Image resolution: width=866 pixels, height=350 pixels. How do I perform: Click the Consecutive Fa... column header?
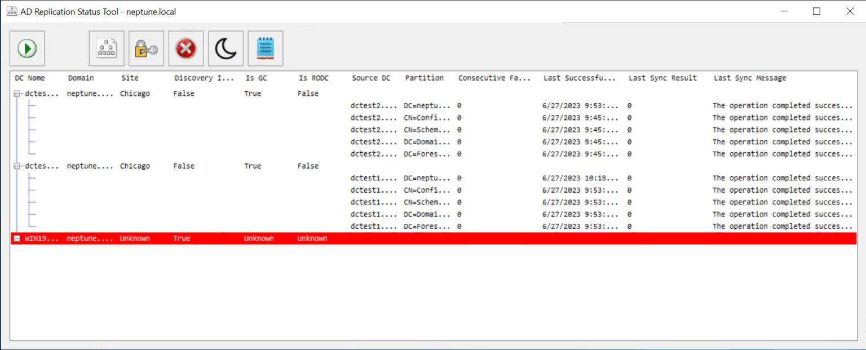point(494,78)
